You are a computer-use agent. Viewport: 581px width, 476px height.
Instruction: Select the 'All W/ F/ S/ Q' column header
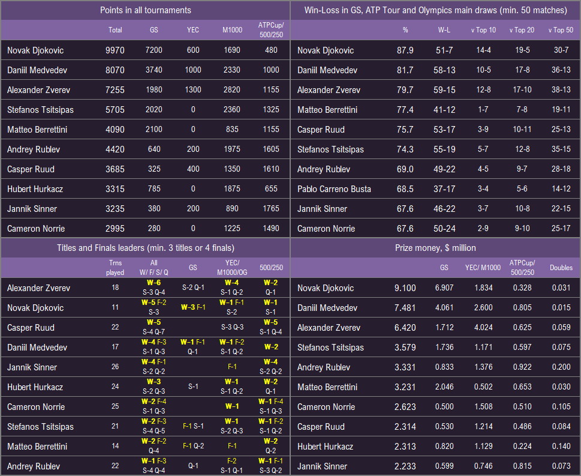pos(153,268)
